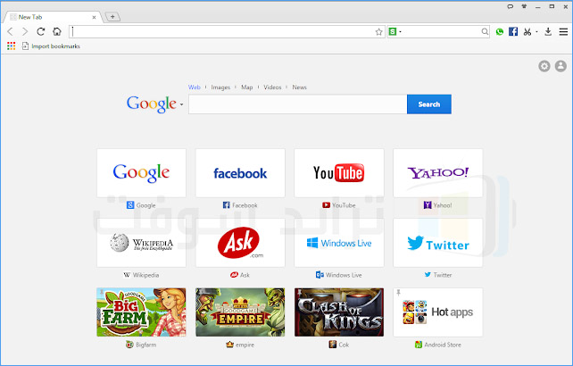Click the Bigfarm label text
Screen dimensions: 573x366
coord(145,345)
